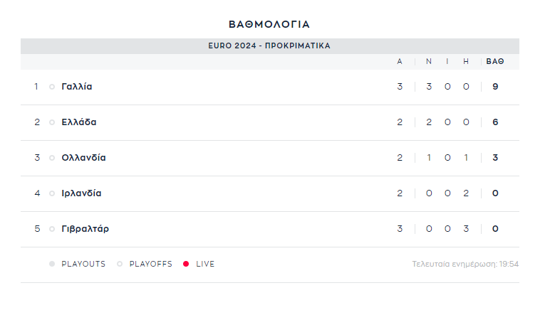Click the status circle beside Ελλάδα
This screenshot has height=315, width=555.
[52, 122]
